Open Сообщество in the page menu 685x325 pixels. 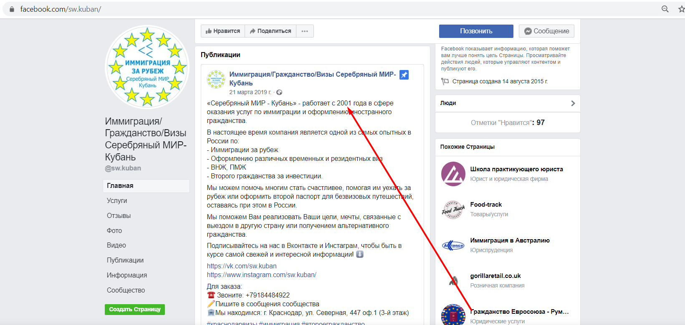pyautogui.click(x=126, y=290)
